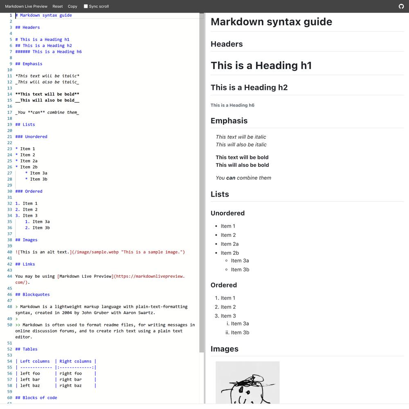The image size is (409, 409).
Task: Click '# This is a Heading h1' in editor
Action: click(x=42, y=39)
